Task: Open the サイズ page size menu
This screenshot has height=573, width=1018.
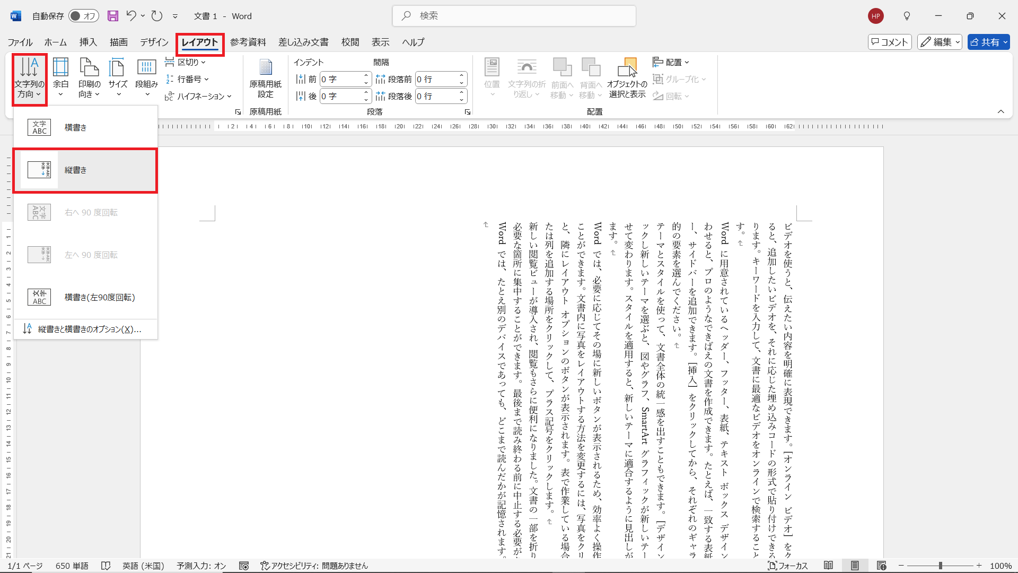Action: point(118,79)
